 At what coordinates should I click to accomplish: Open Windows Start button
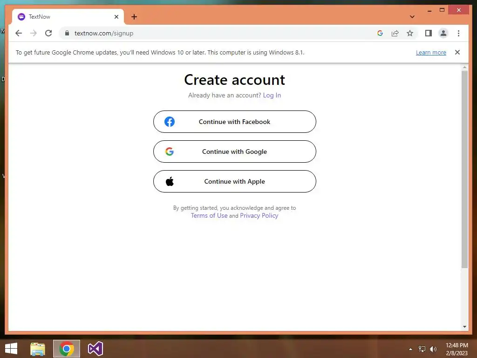pyautogui.click(x=11, y=349)
